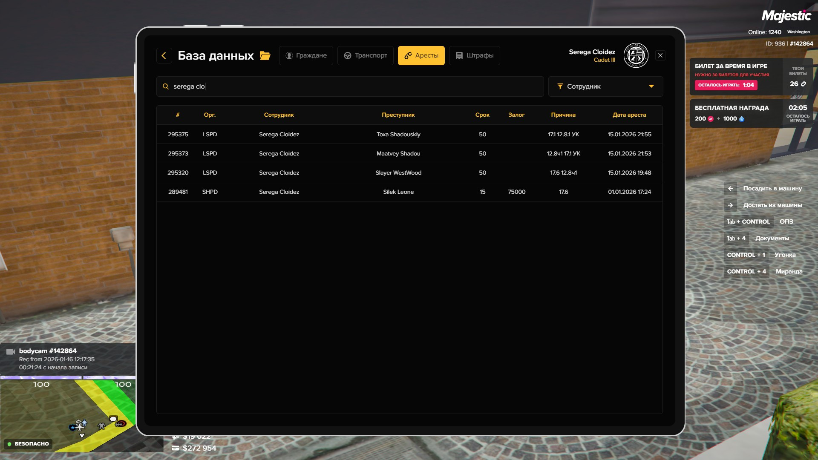Viewport: 818px width, 460px height.
Task: Switch to the Граждане tab
Action: pyautogui.click(x=306, y=55)
